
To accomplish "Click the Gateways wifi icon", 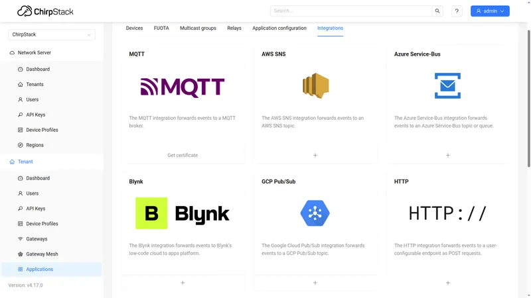I will pyautogui.click(x=21, y=239).
